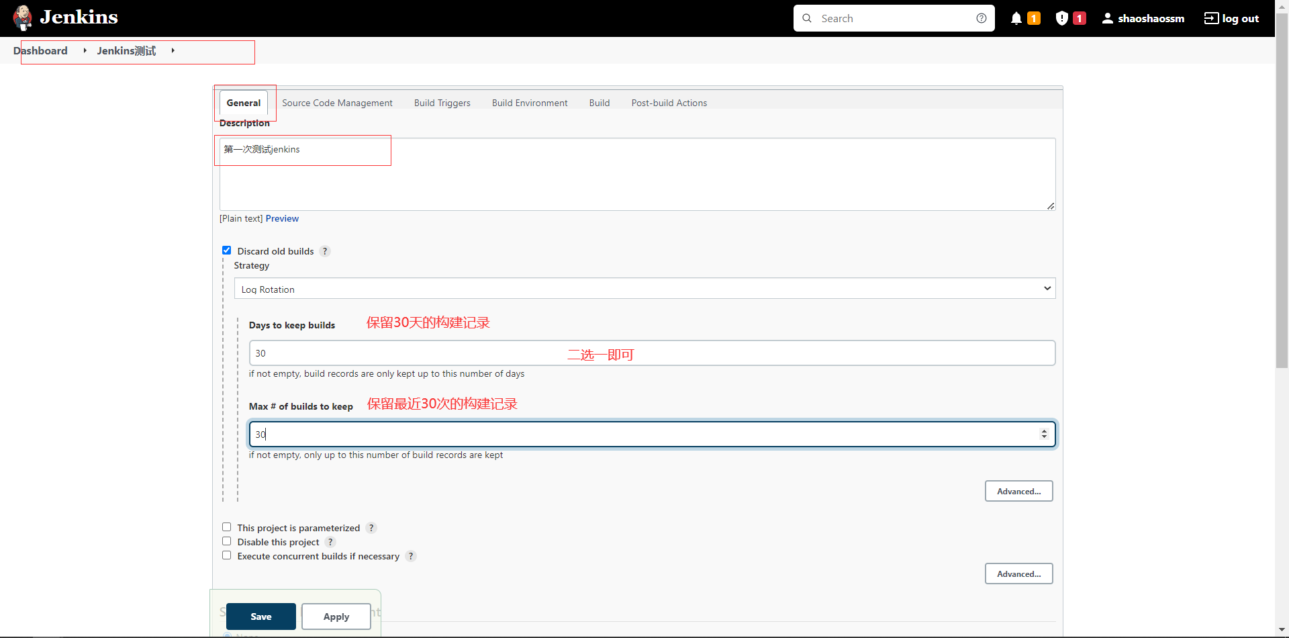Click the Preview link
The width and height of the screenshot is (1289, 638).
(x=282, y=218)
